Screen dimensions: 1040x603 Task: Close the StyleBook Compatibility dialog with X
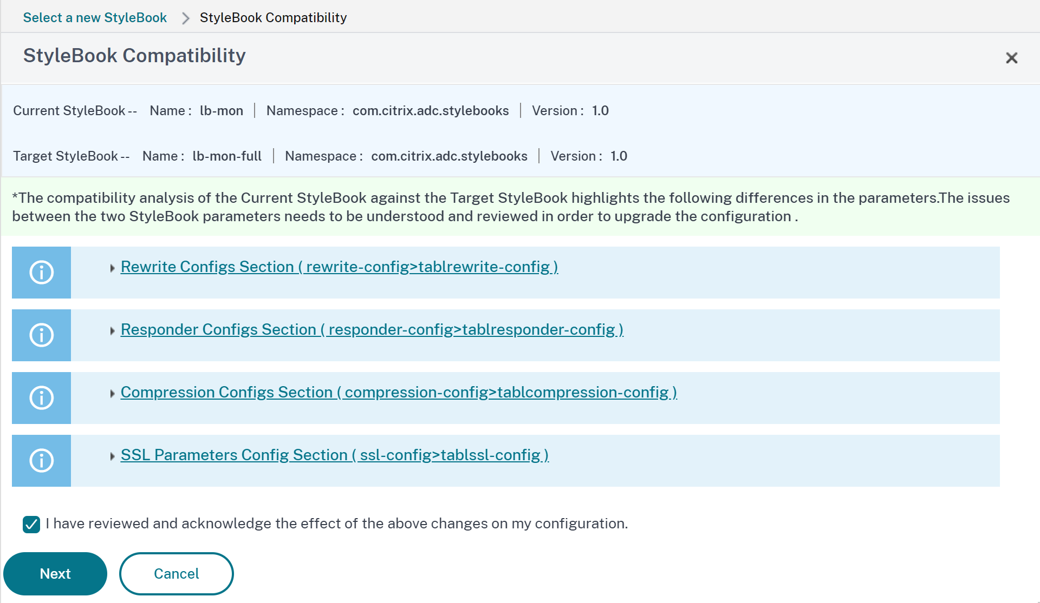[x=1011, y=58]
